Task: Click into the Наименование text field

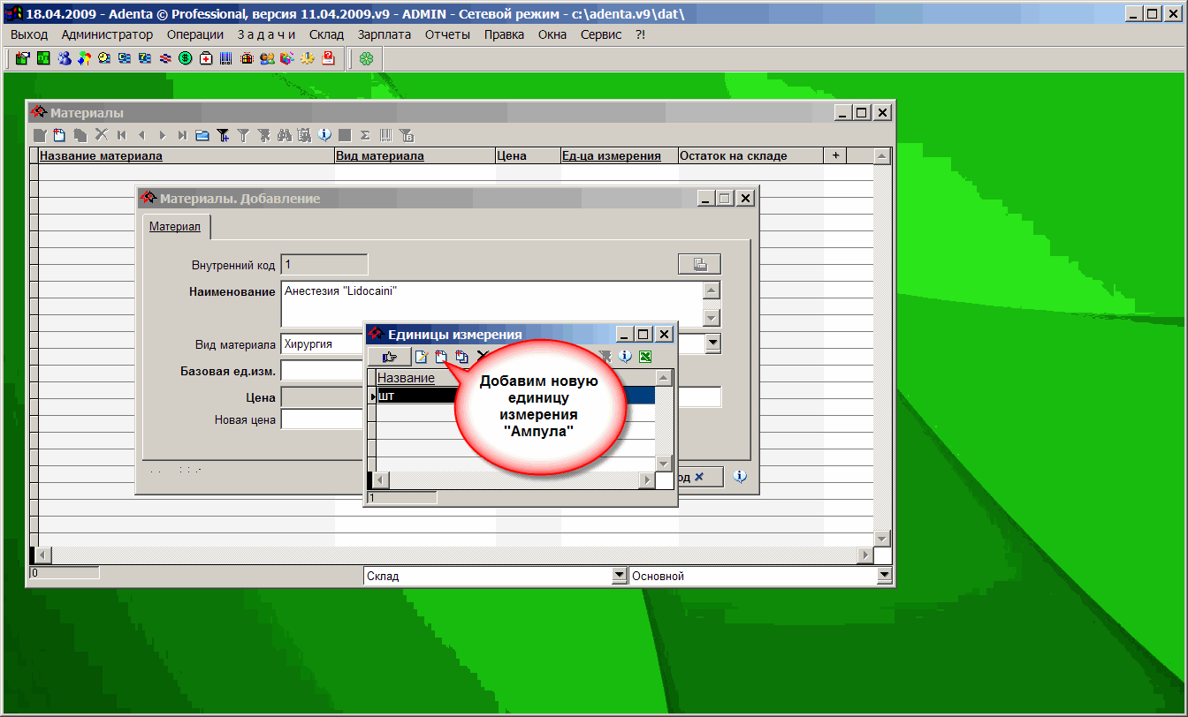Action: [x=491, y=304]
